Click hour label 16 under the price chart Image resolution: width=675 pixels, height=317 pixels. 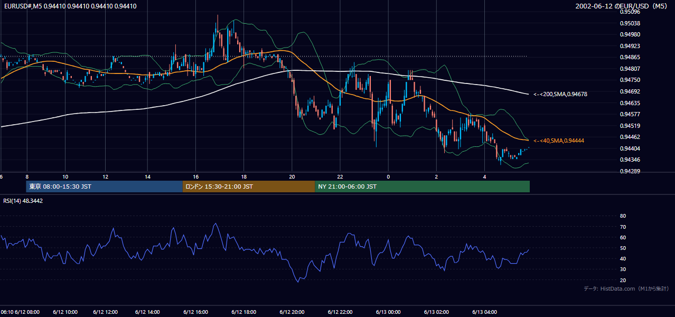point(195,176)
